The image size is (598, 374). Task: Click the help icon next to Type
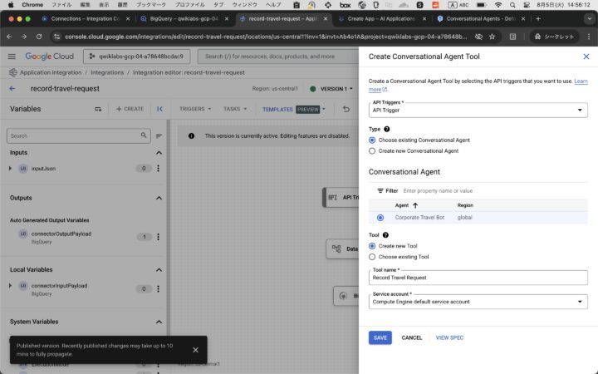point(387,129)
